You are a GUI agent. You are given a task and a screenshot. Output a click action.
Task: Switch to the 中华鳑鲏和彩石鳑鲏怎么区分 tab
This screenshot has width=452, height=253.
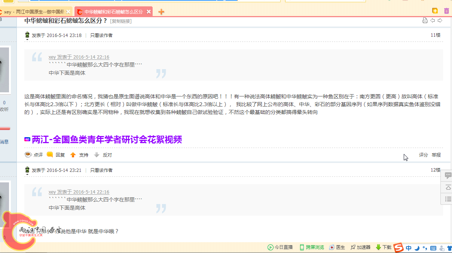[113, 12]
